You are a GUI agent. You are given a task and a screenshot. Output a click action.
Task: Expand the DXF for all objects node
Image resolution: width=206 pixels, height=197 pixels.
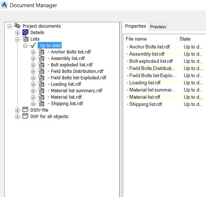(17, 117)
